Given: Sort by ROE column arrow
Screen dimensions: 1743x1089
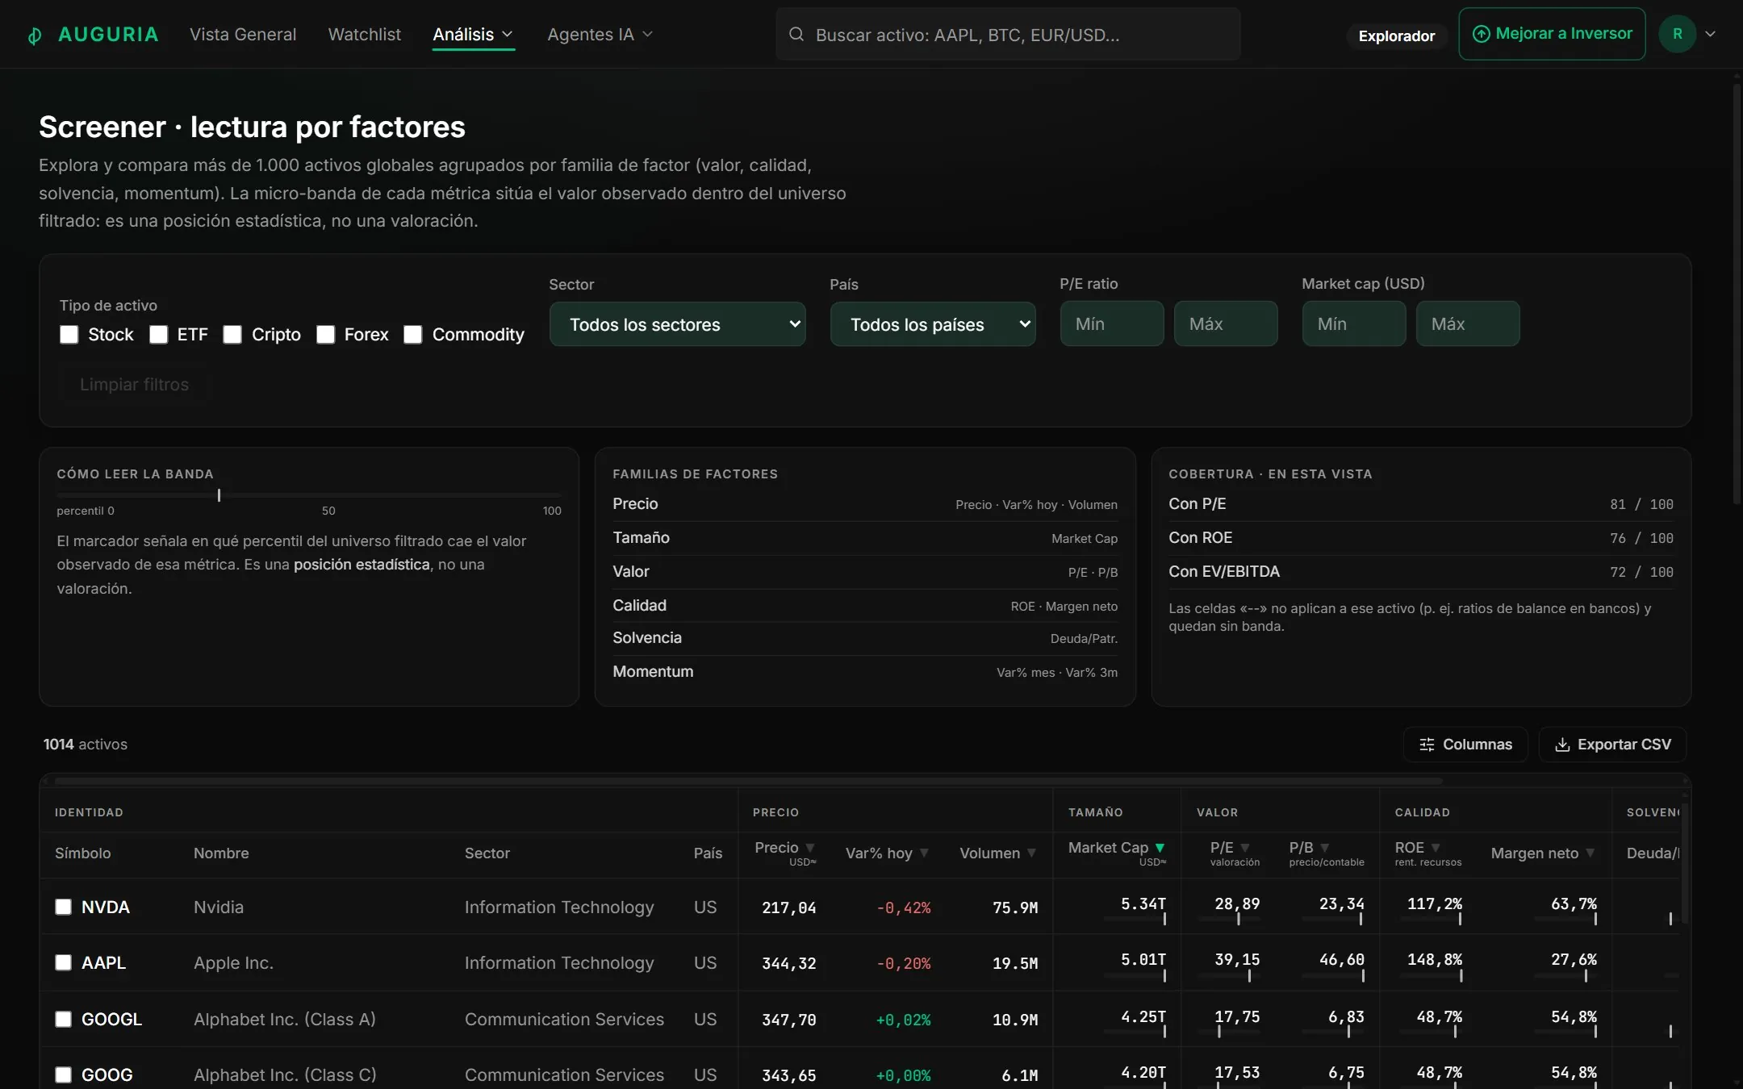Looking at the screenshot, I should pyautogui.click(x=1435, y=848).
